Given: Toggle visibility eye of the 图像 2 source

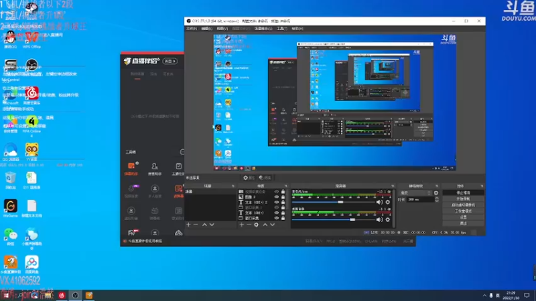Looking at the screenshot, I should pos(277,197).
